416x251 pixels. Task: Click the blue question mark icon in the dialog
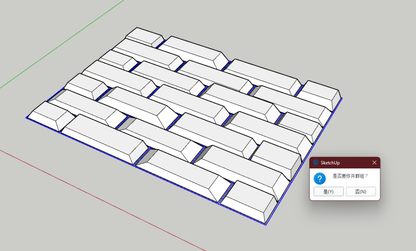(x=319, y=178)
